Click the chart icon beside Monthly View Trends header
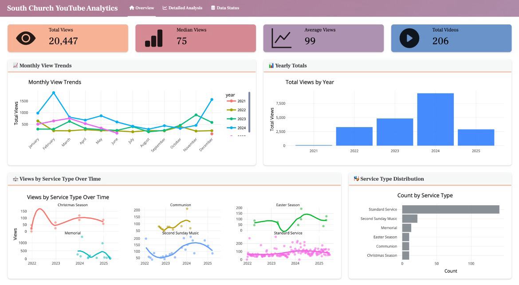Viewport: 519px width, 285px height. click(16, 66)
